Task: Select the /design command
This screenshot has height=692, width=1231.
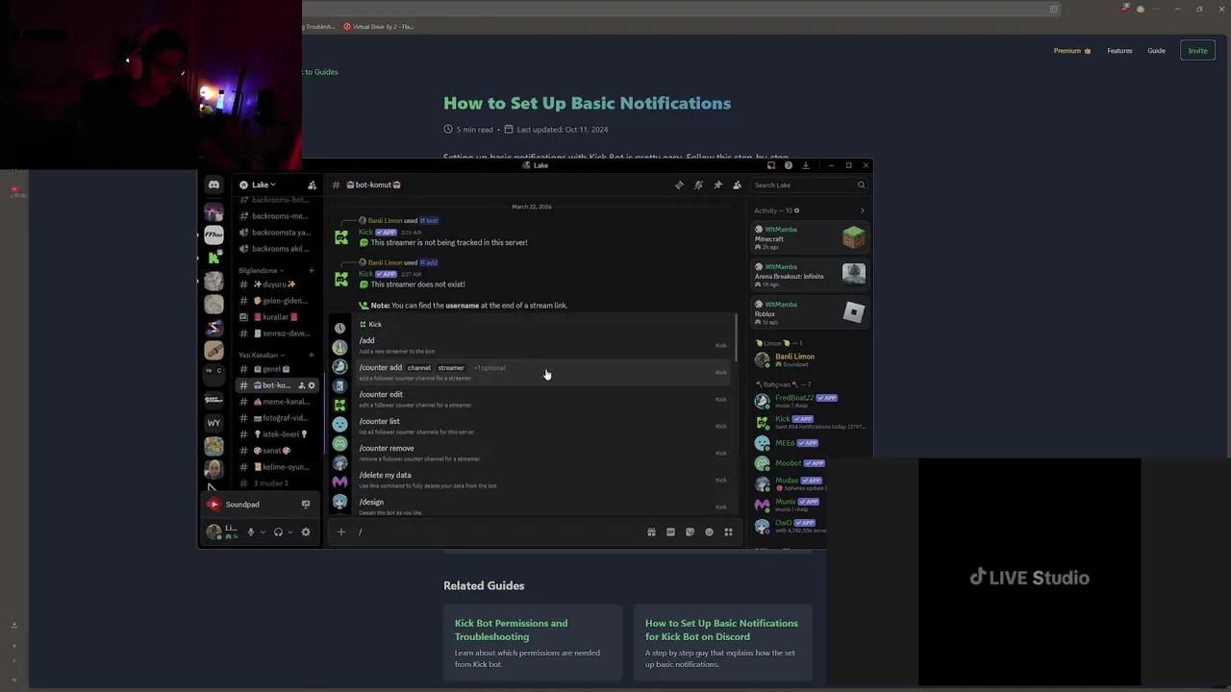Action: [541, 506]
